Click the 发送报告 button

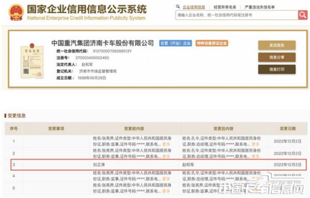point(277,45)
